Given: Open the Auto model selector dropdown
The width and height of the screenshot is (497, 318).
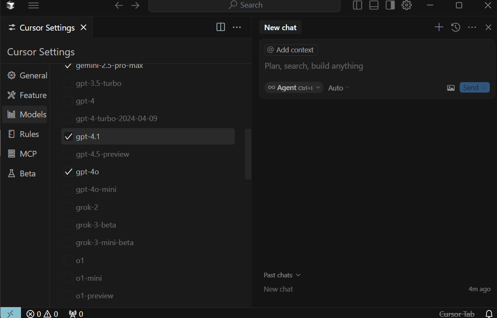Looking at the screenshot, I should coord(338,88).
